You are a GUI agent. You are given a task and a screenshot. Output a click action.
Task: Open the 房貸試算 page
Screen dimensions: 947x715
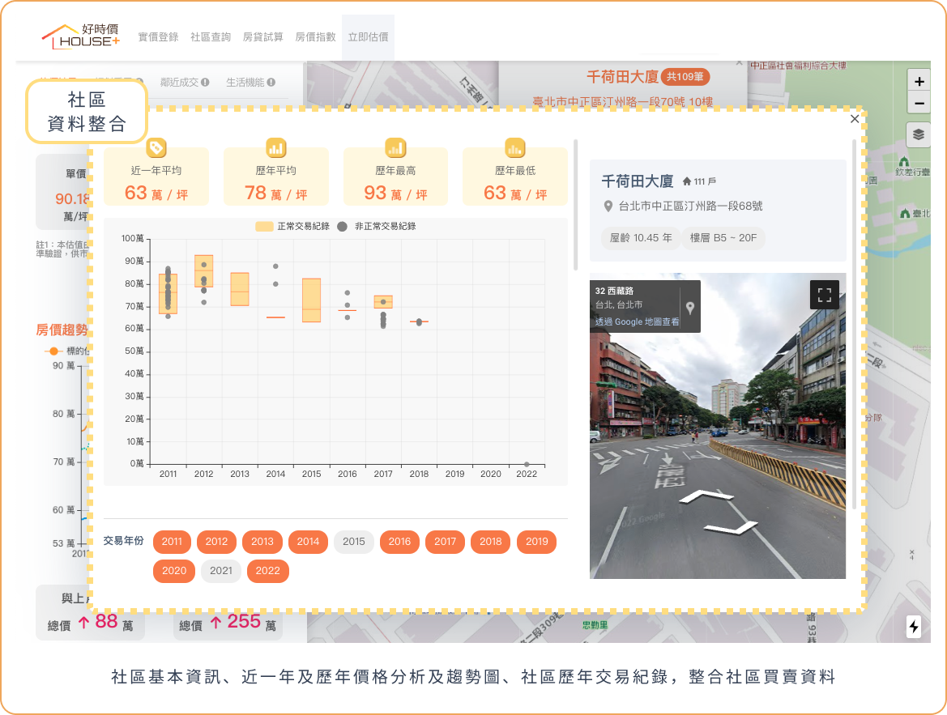pos(263,37)
